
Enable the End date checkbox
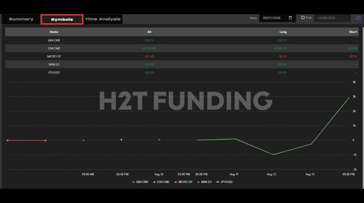point(303,18)
